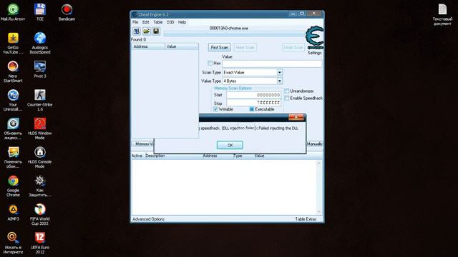Launch AIMP3 desktop icon
458x257 pixels.
[x=13, y=213]
